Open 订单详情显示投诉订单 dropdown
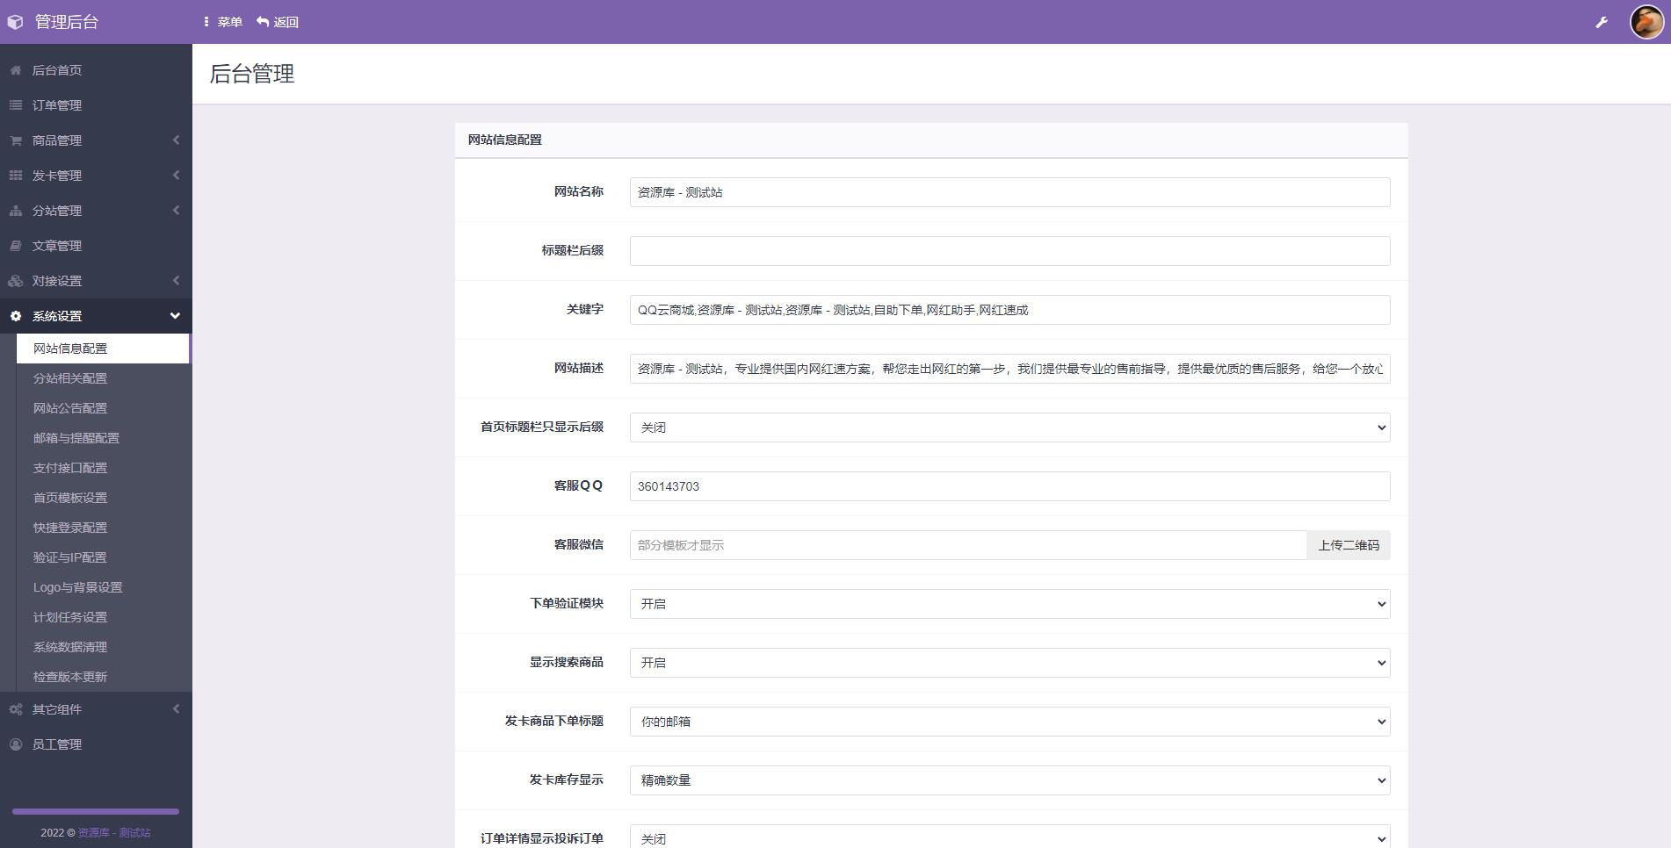 (x=1009, y=837)
